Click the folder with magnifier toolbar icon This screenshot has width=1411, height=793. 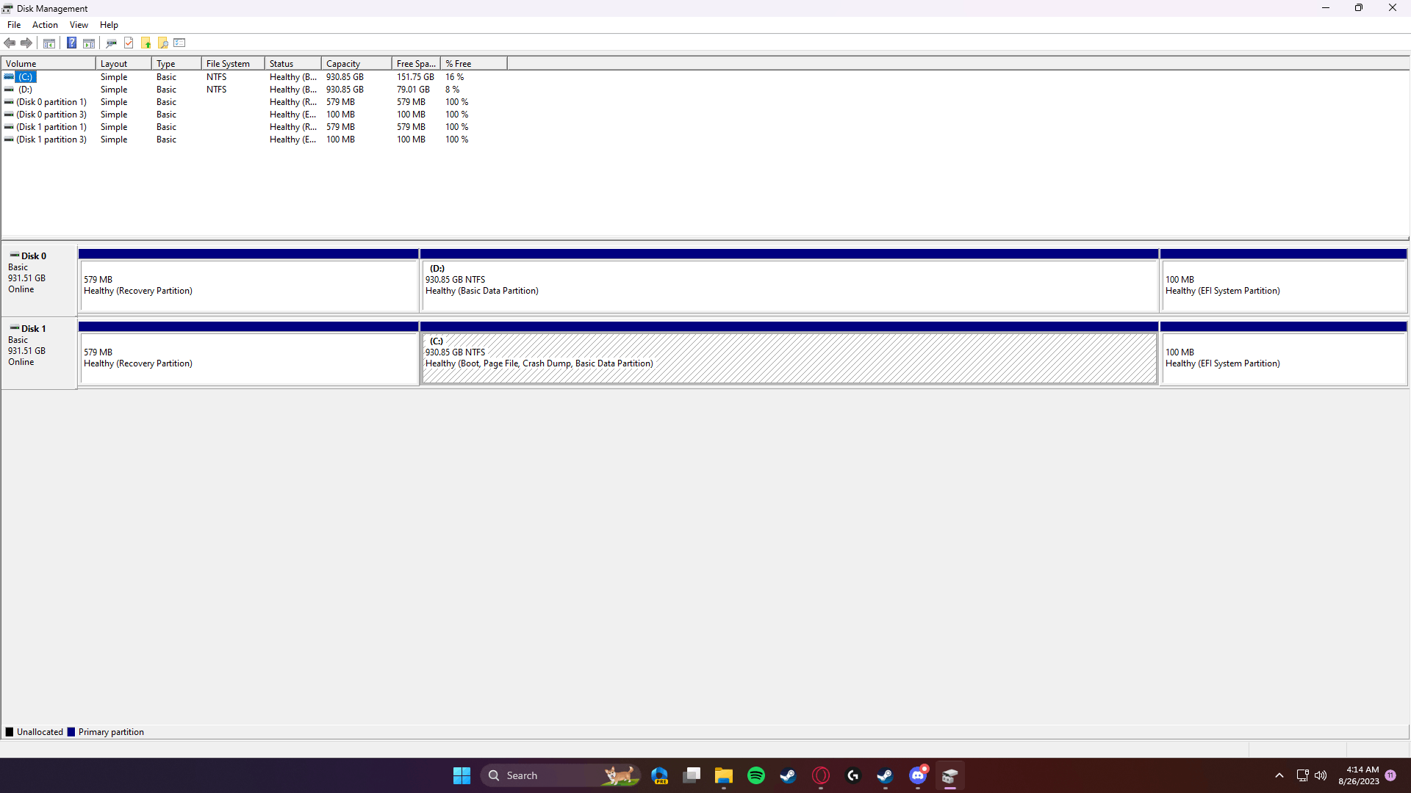coord(163,43)
